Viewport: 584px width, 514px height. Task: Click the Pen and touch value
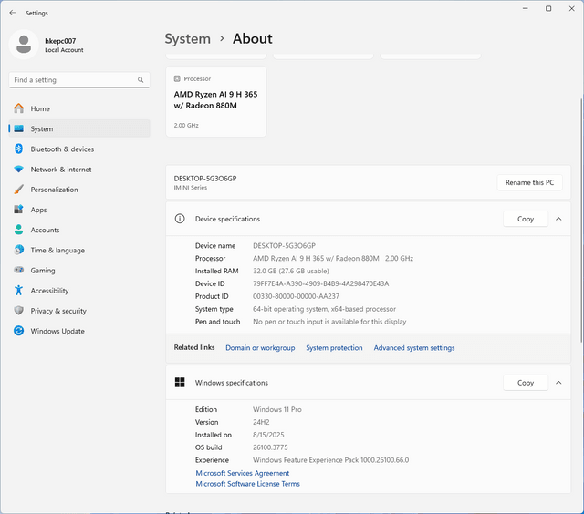tap(329, 322)
